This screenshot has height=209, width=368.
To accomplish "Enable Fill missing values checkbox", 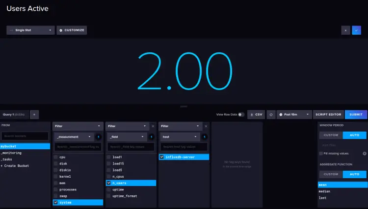I will pyautogui.click(x=321, y=154).
